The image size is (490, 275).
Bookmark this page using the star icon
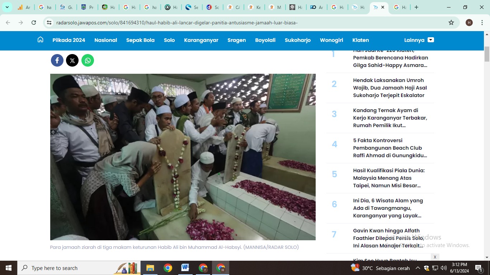tap(451, 22)
